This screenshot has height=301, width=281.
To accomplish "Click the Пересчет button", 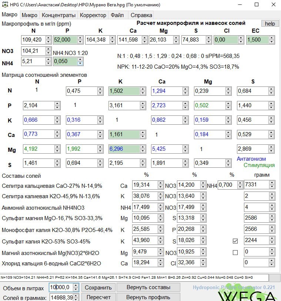I will tap(98, 297).
